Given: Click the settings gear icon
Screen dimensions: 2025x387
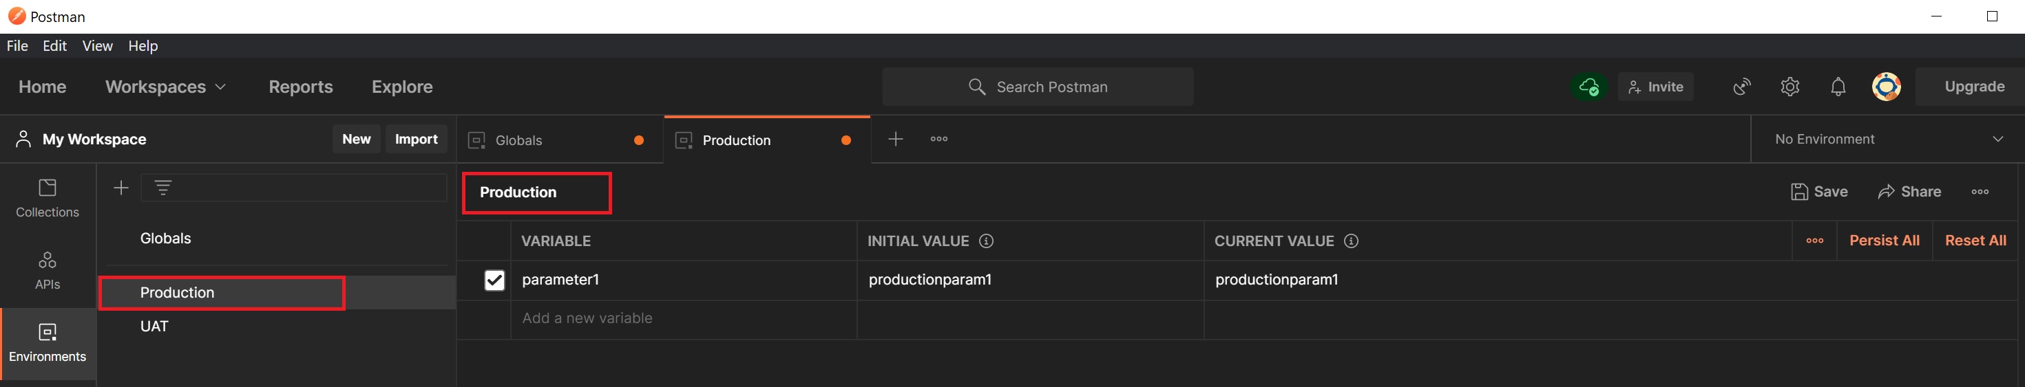Looking at the screenshot, I should [1790, 87].
